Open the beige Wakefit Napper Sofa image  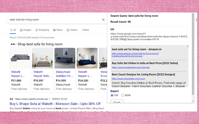43,58
